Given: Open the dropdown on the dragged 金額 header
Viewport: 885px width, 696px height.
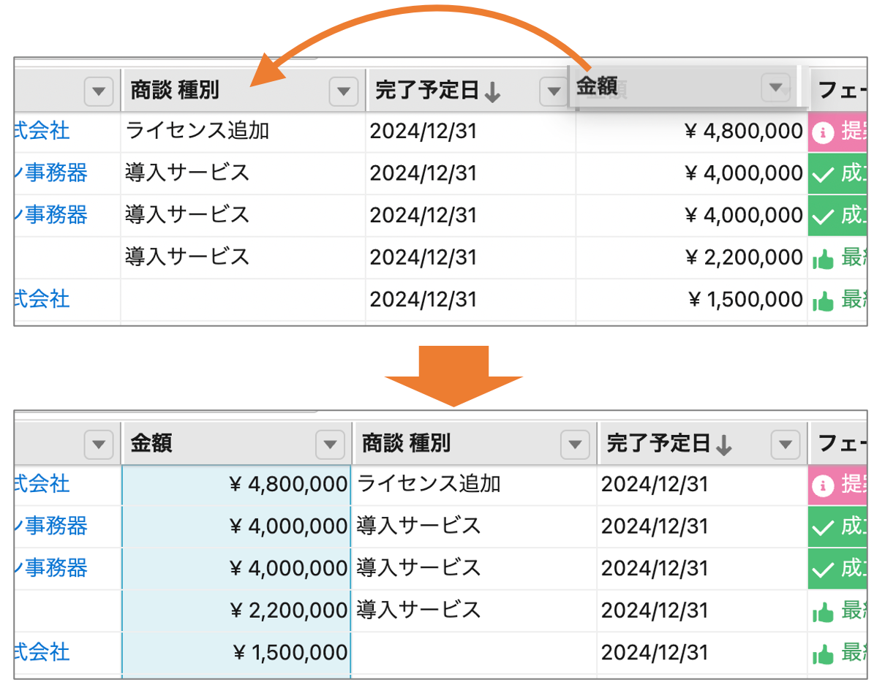Looking at the screenshot, I should (775, 87).
